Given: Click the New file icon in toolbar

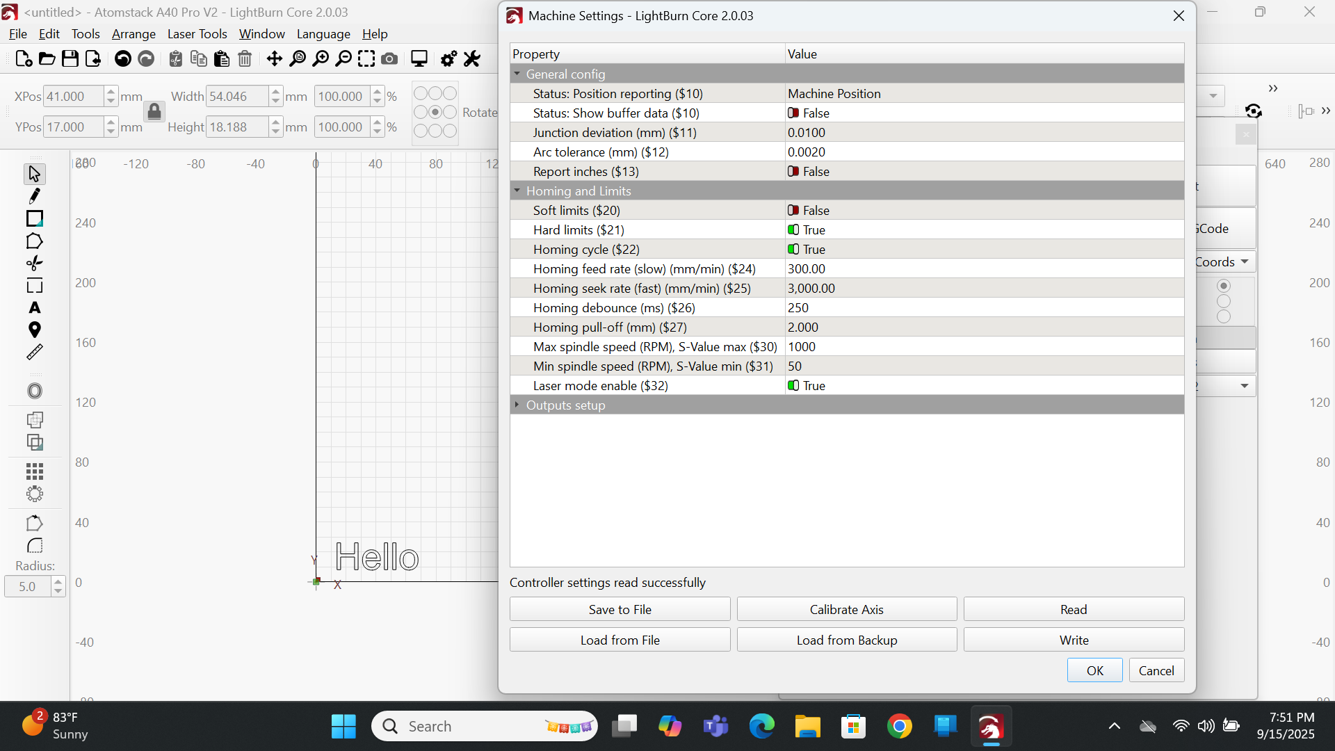Looking at the screenshot, I should [x=24, y=59].
